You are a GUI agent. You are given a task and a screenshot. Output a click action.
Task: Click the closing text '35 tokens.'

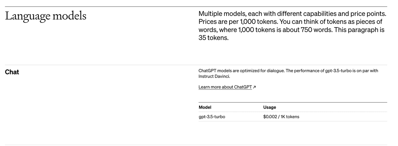(214, 38)
